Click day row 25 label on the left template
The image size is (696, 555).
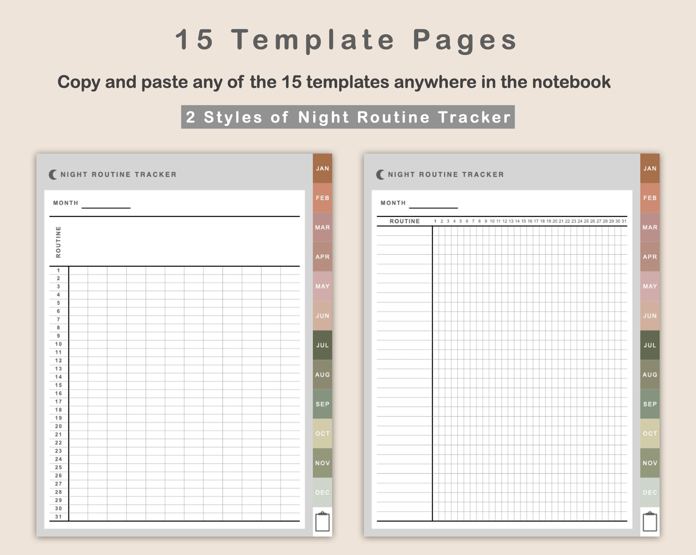coord(58,467)
